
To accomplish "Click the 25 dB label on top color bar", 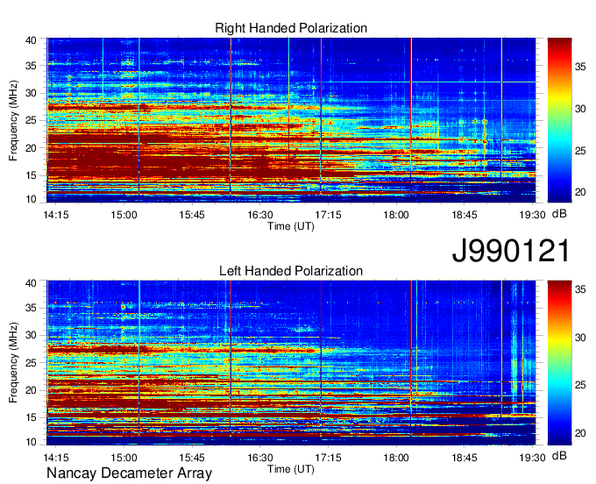I will coord(580,151).
